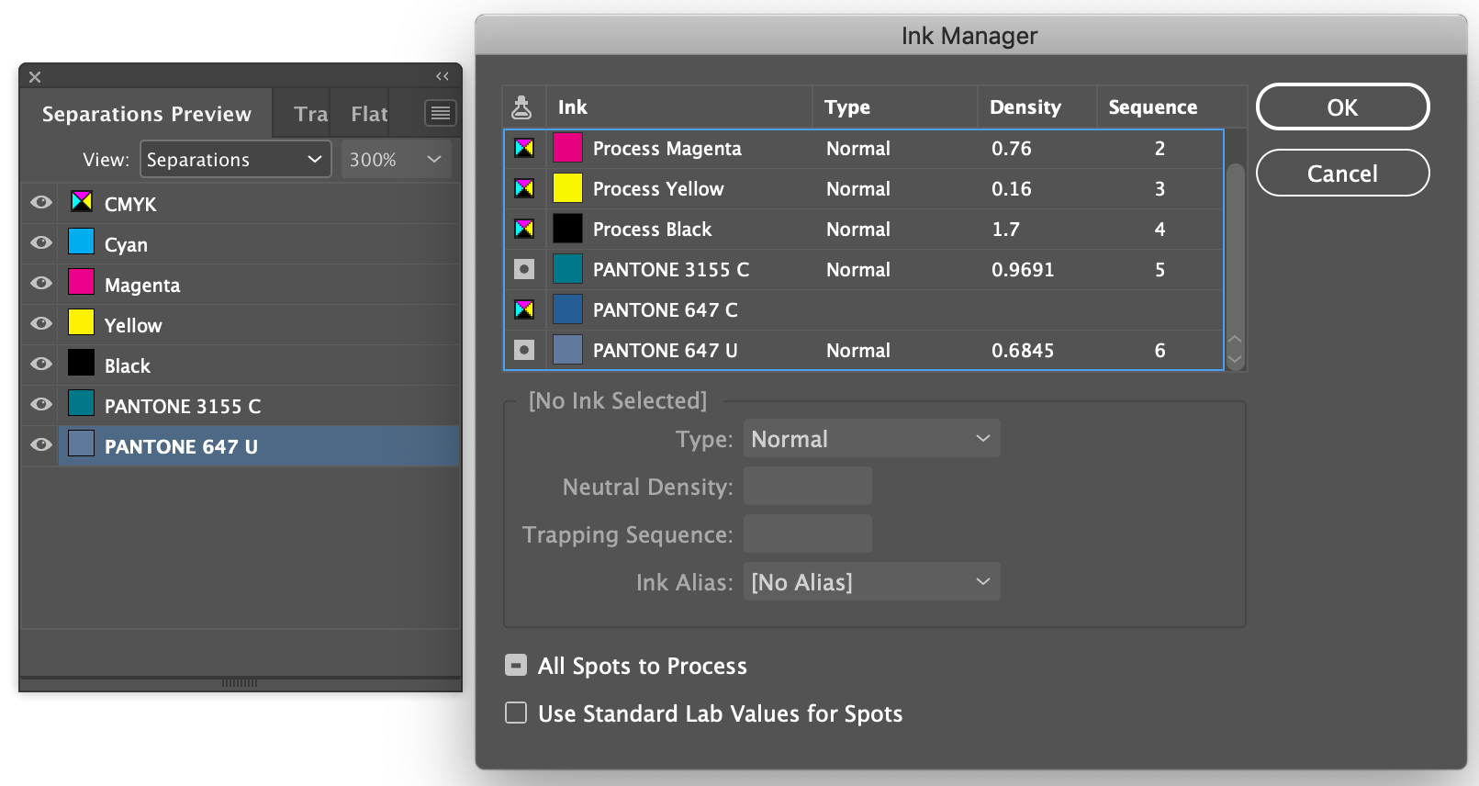Open the Separations Preview panel menu icon
The image size is (1479, 786).
point(441,113)
